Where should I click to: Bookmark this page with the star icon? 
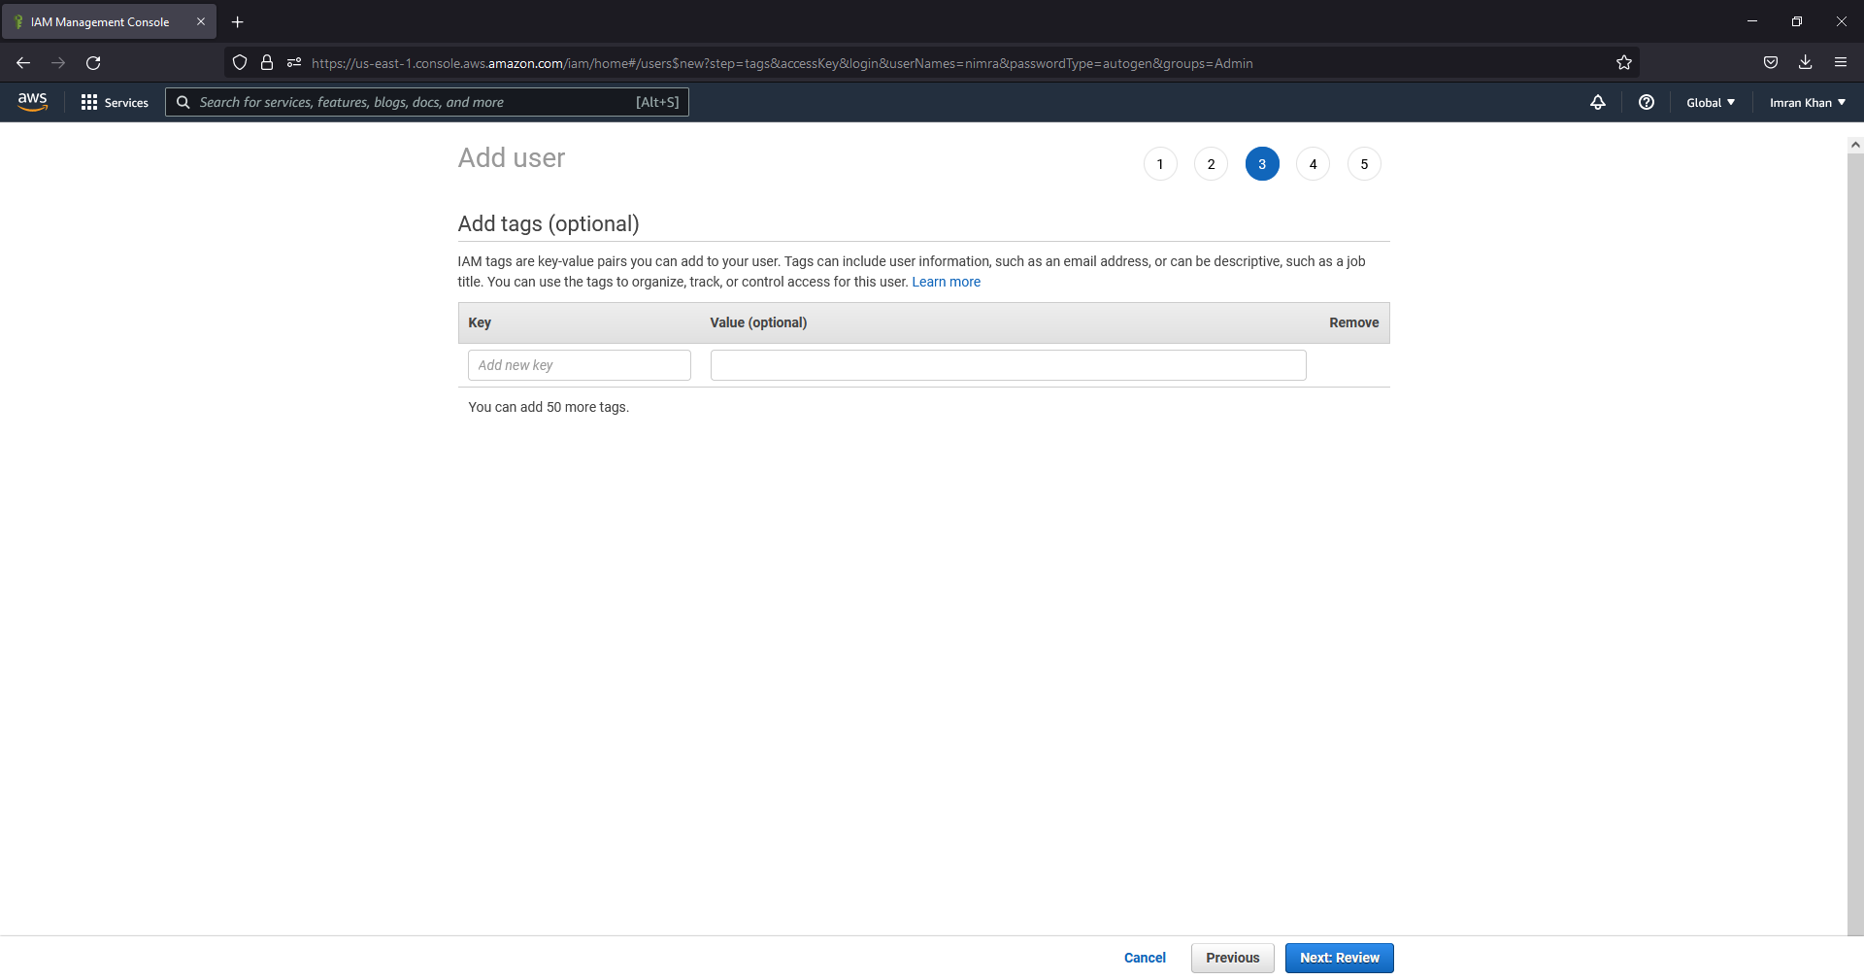1623,62
